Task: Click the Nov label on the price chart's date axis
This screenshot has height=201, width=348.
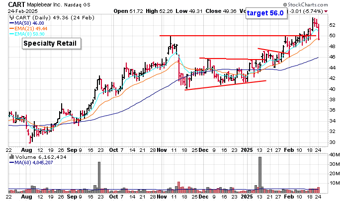Action: click(x=162, y=150)
